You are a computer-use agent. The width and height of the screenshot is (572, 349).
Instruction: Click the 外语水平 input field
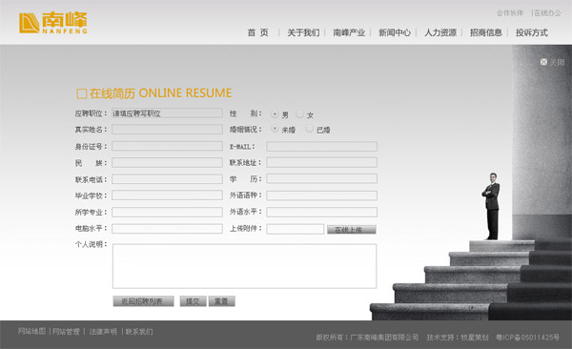click(x=322, y=212)
